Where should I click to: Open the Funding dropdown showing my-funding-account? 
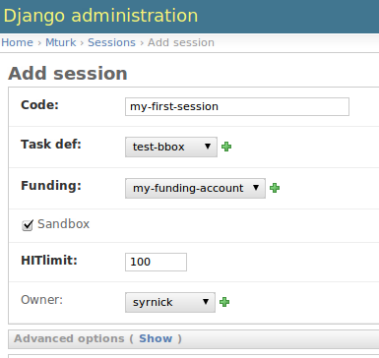coord(195,188)
